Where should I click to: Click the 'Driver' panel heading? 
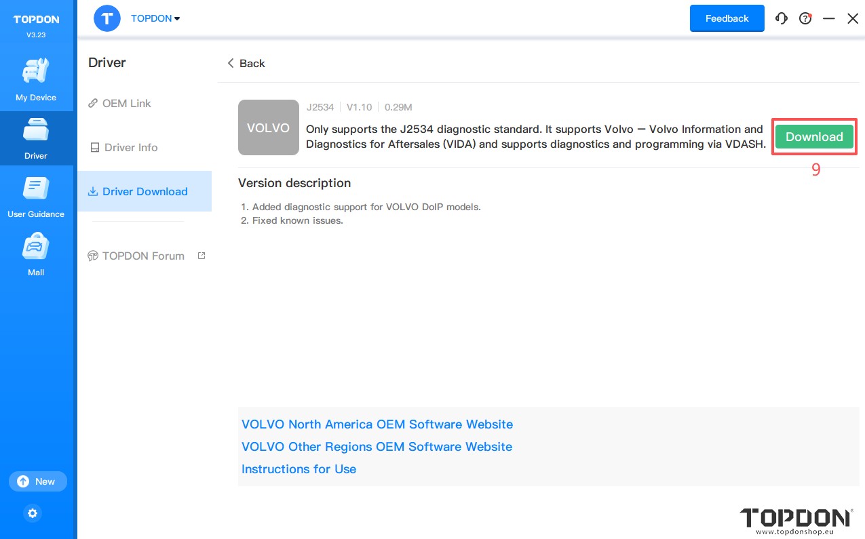coord(107,62)
